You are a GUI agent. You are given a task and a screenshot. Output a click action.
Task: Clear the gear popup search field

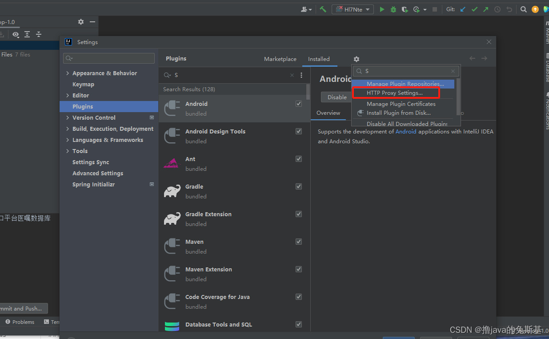pyautogui.click(x=453, y=71)
